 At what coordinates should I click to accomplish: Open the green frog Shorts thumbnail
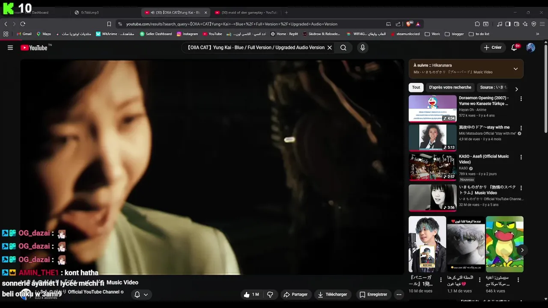(x=504, y=244)
